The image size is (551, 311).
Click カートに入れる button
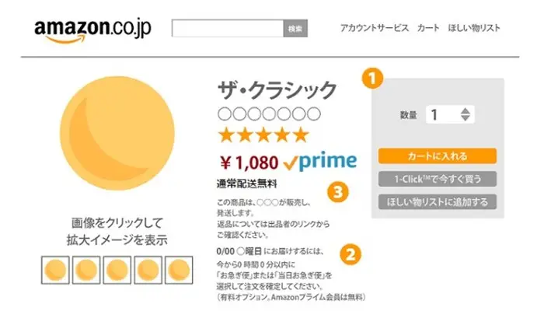coord(438,156)
